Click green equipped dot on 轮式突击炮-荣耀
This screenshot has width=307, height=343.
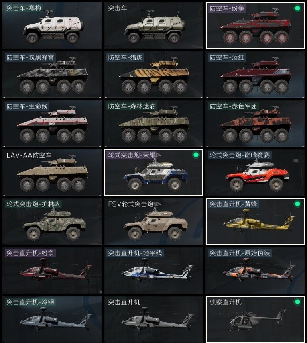196,155
